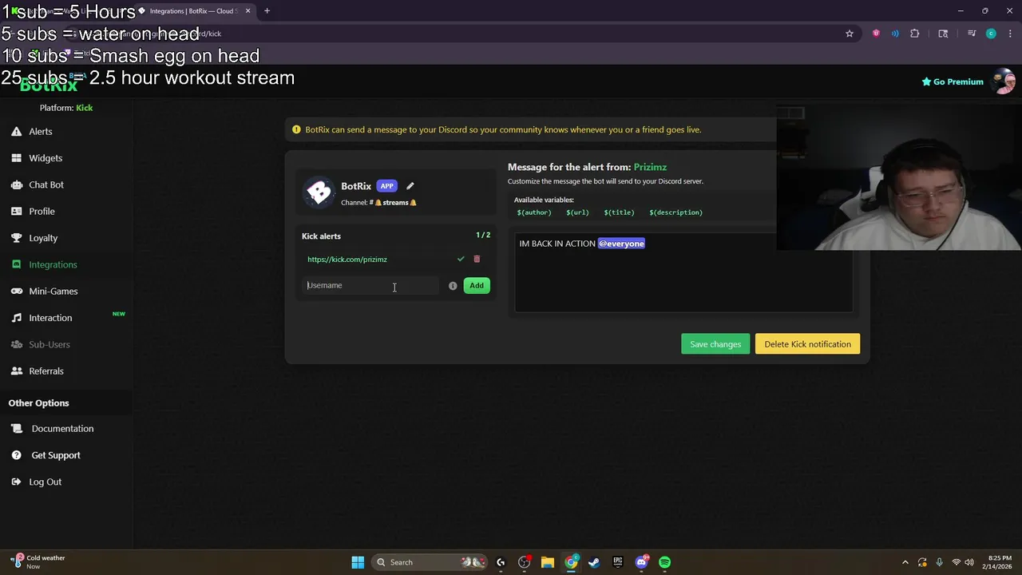Viewport: 1022px width, 575px height.
Task: Click the pink shield extension icon
Action: coord(876,34)
